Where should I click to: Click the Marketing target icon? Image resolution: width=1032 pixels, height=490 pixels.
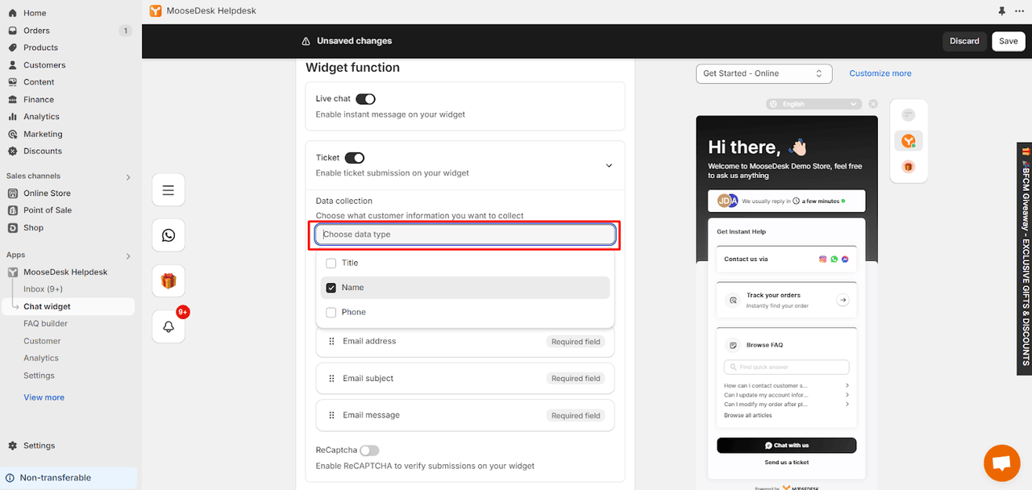[12, 134]
